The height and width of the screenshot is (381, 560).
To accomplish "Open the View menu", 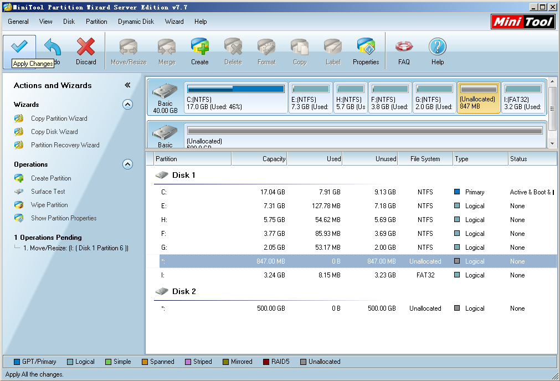I will pos(46,22).
